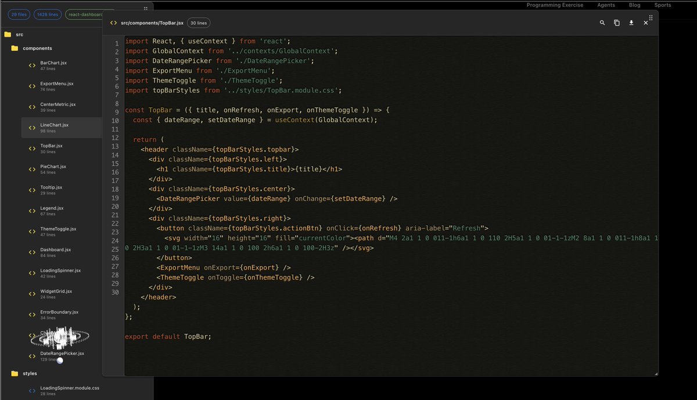Click the code icon next to PieChart.jsx
697x400 pixels.
coord(31,169)
